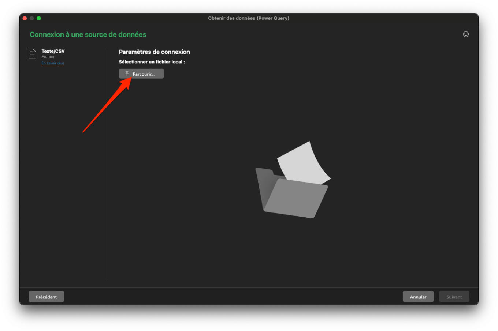This screenshot has width=498, height=331.
Task: Click the Sélectionner un fichier local label
Action: [152, 62]
